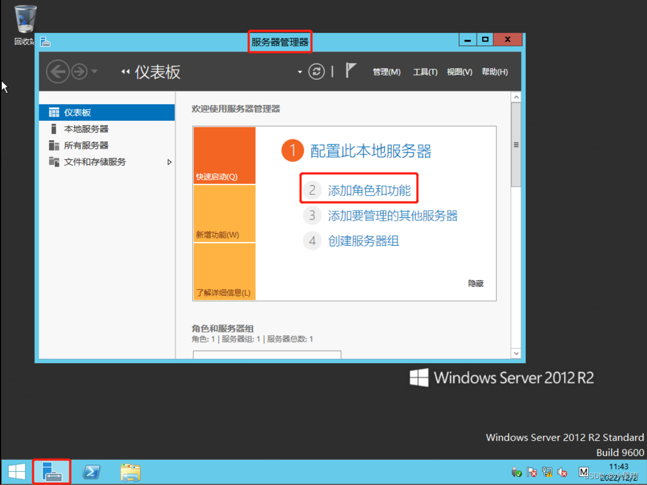Click the input method M tray icon

click(x=584, y=472)
